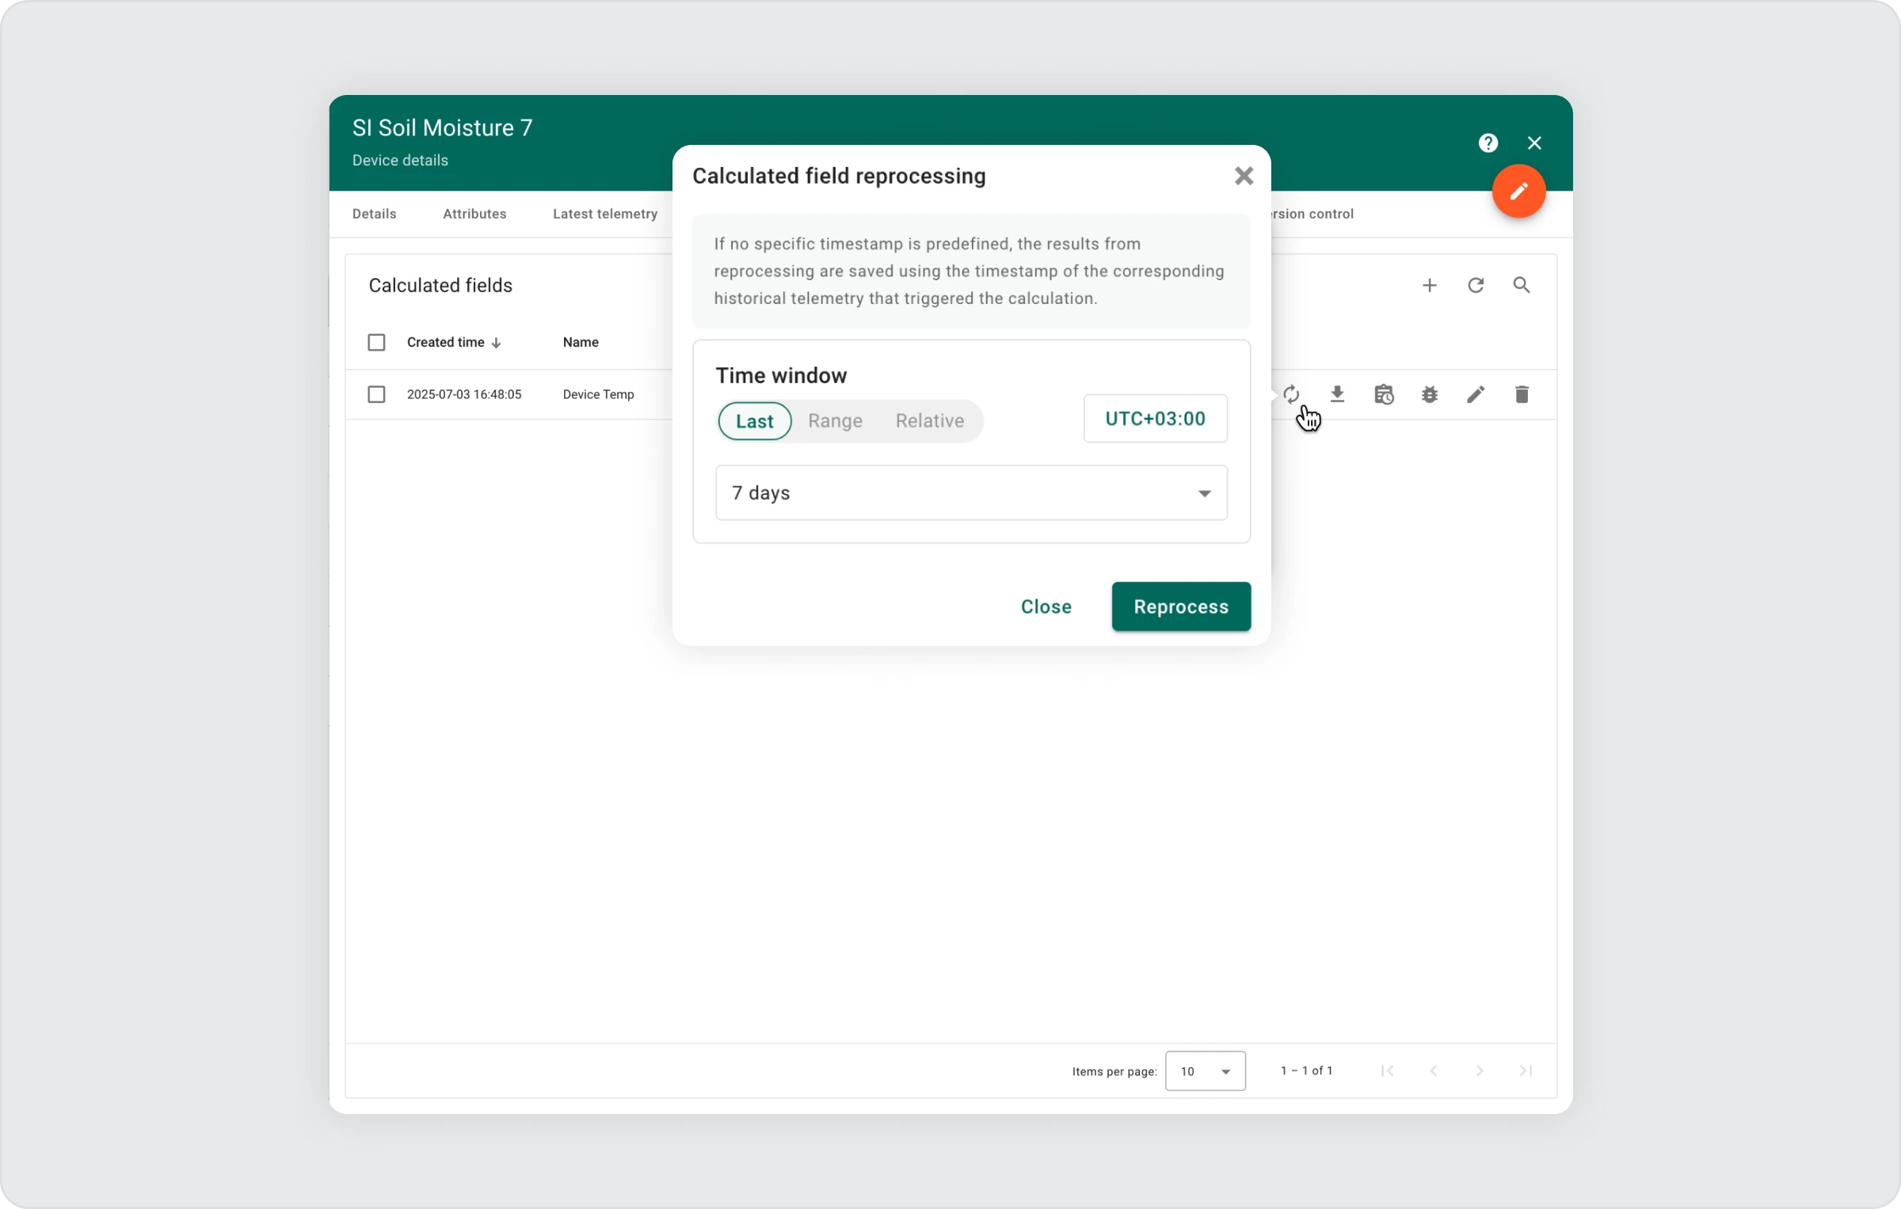Screen dimensions: 1901x1209
Task: Delete the Device Temp calculated field
Action: tap(1522, 394)
